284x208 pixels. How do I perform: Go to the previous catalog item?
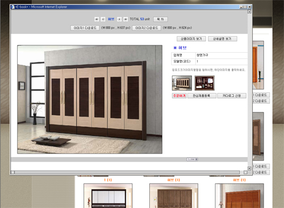coord(103,19)
